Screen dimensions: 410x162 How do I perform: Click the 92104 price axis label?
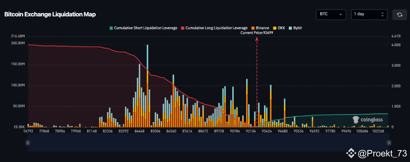point(251,131)
